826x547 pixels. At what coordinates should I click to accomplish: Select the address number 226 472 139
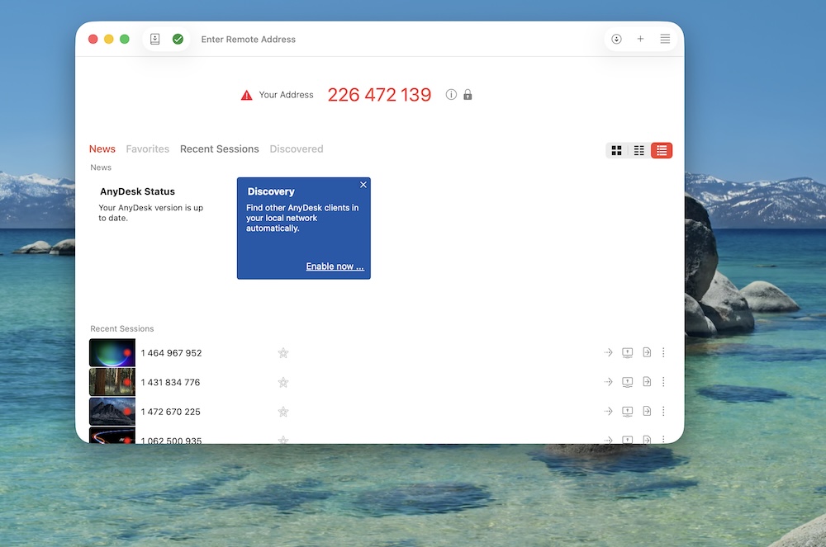tap(379, 95)
